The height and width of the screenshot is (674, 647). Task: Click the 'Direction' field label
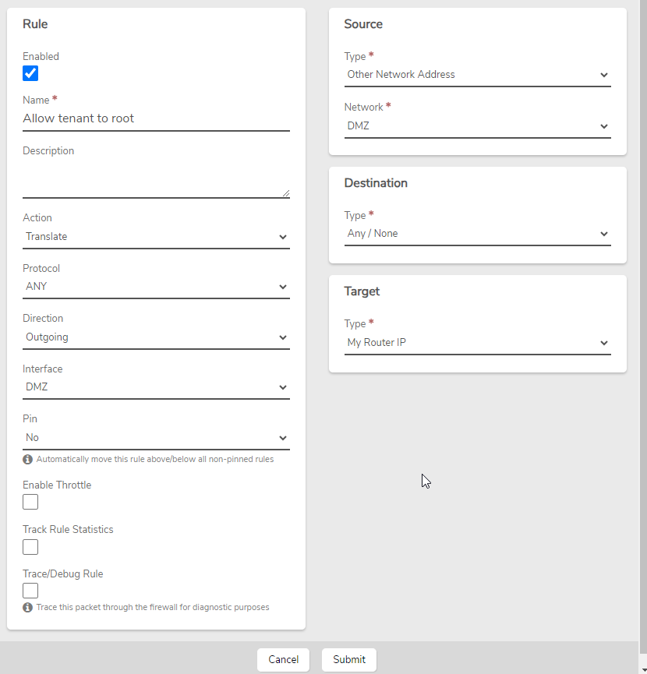pyautogui.click(x=43, y=319)
